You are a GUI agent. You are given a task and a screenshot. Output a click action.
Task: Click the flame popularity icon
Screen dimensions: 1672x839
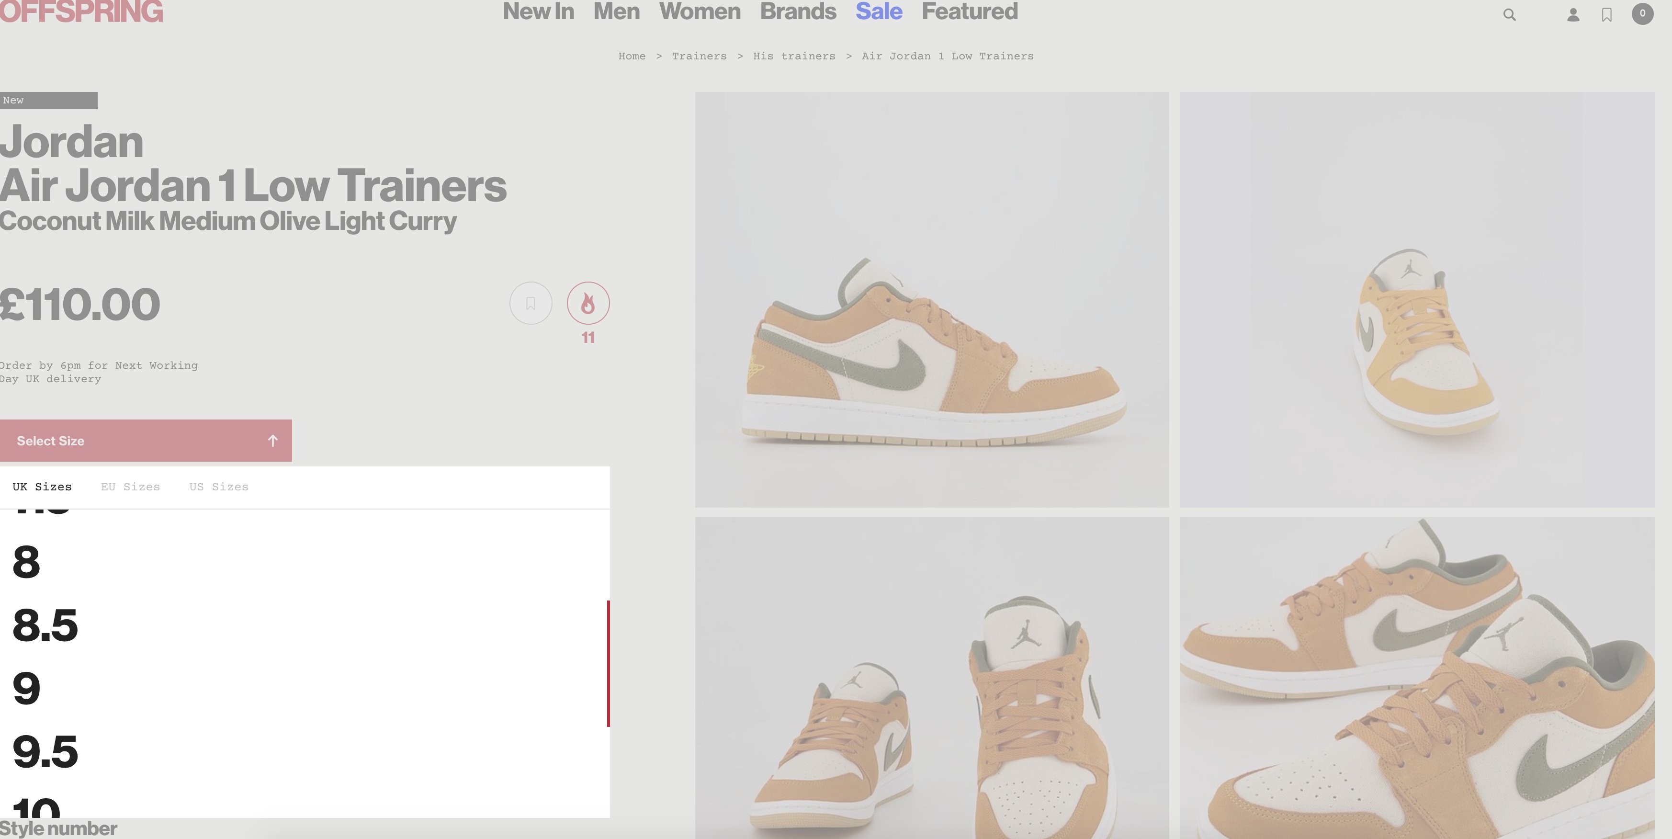pyautogui.click(x=588, y=303)
